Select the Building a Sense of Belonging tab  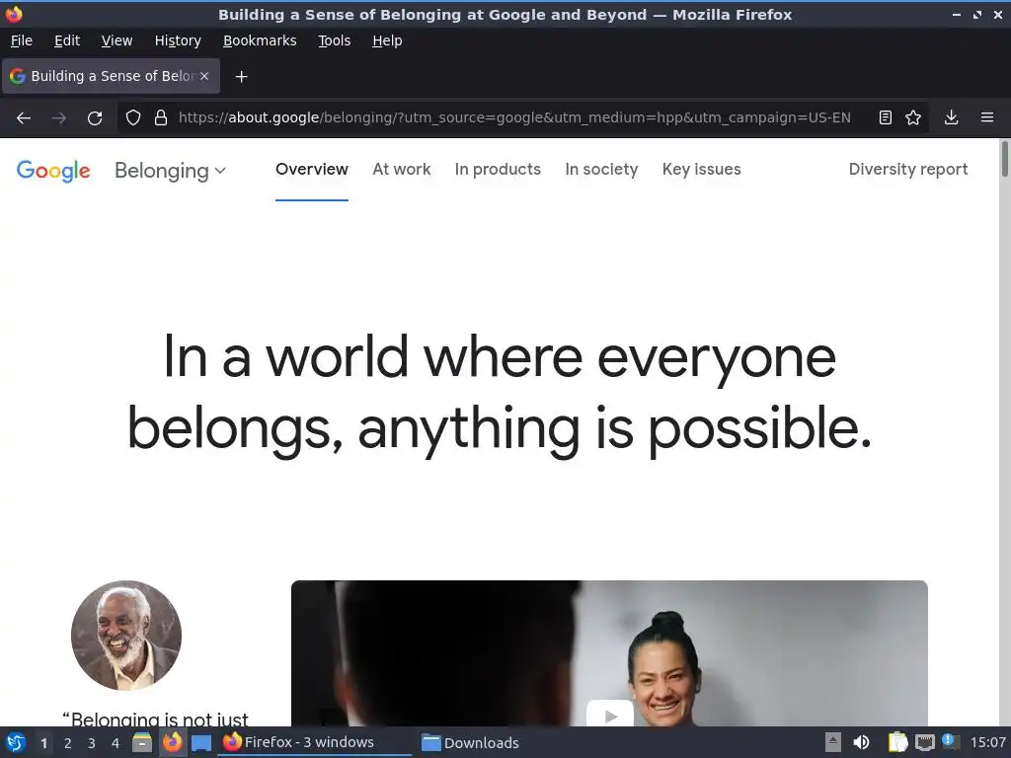click(111, 76)
